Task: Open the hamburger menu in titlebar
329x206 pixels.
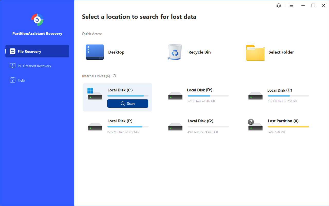Action: (291, 5)
